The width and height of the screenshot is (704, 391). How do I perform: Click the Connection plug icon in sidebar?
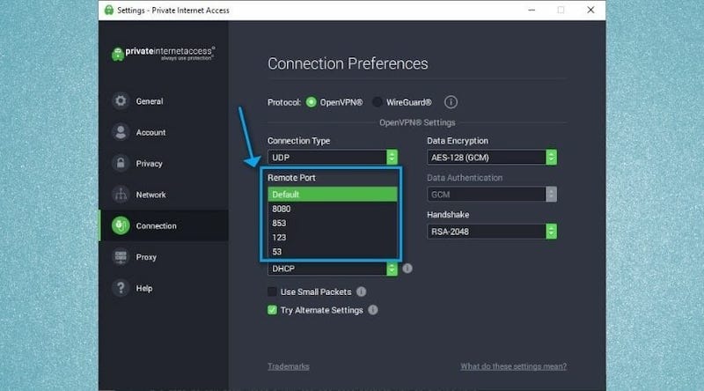click(121, 225)
